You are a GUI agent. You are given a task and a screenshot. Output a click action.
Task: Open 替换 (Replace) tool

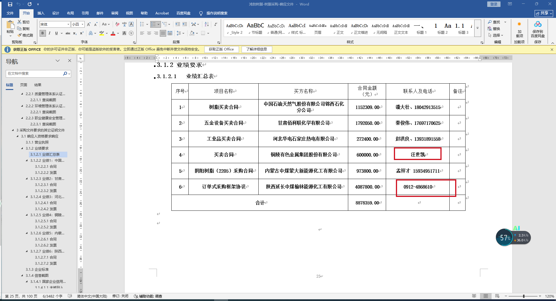pyautogui.click(x=494, y=29)
